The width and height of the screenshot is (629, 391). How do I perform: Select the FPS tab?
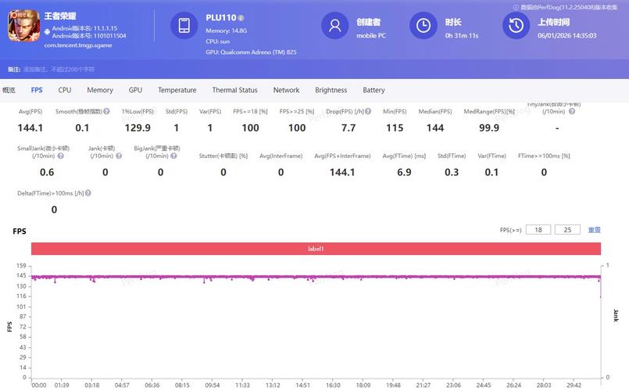(x=37, y=90)
